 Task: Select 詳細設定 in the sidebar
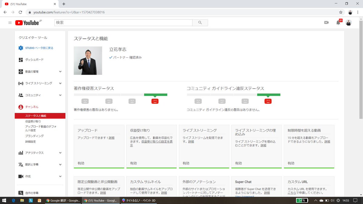click(x=30, y=142)
